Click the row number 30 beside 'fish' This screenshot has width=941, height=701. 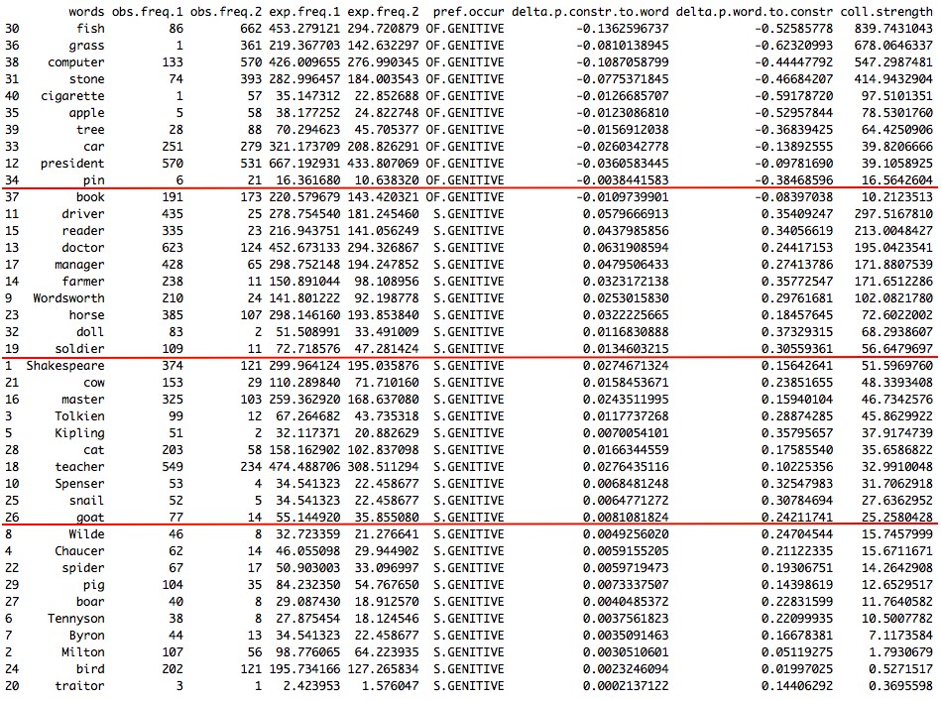(x=12, y=28)
